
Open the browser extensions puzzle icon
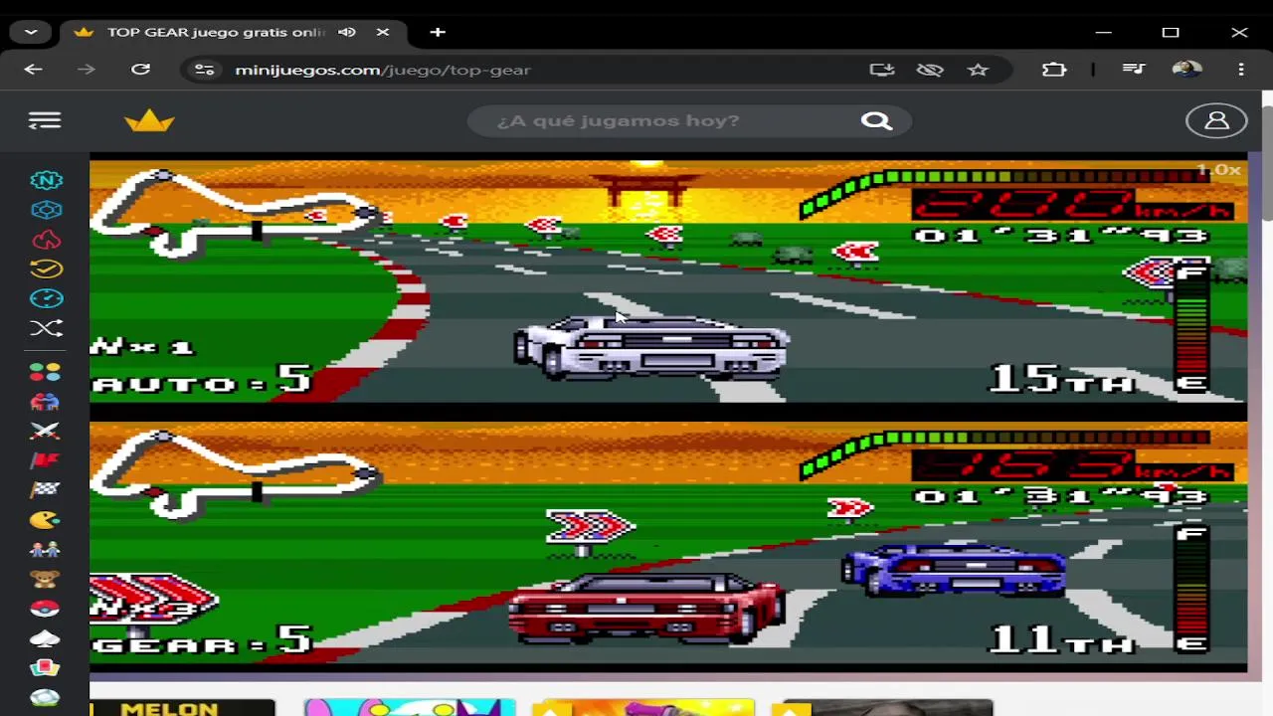pyautogui.click(x=1054, y=70)
